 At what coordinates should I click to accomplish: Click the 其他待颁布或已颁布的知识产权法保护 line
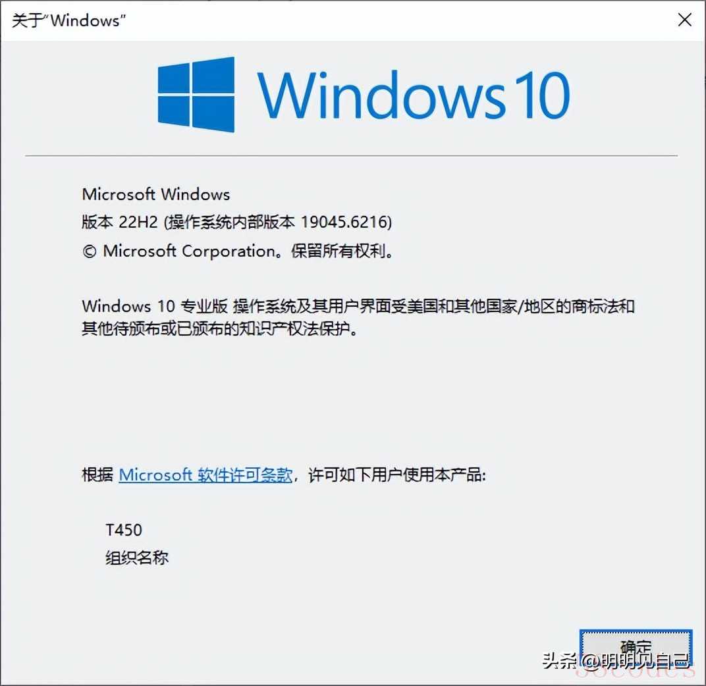tap(220, 329)
